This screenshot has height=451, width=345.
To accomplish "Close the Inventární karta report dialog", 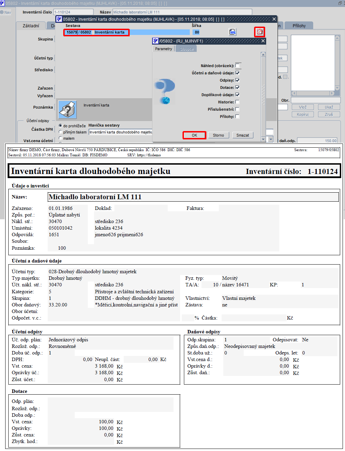I will point(274,19).
